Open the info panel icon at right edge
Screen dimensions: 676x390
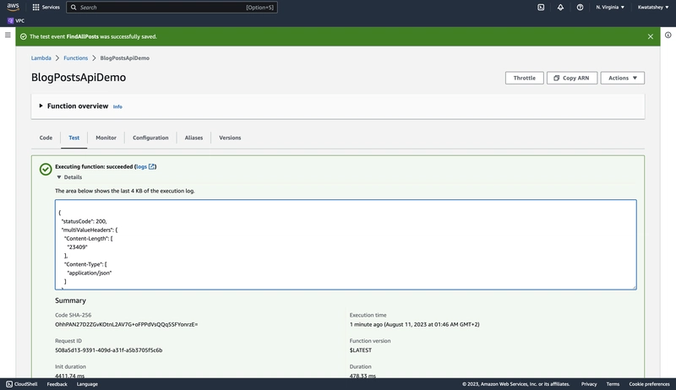click(x=668, y=35)
